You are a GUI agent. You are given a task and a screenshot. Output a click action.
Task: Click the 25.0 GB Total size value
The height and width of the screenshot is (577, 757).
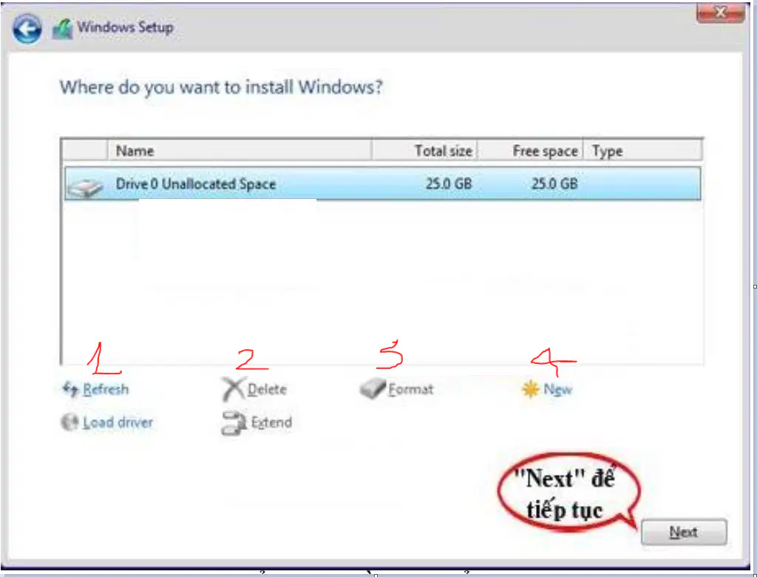click(449, 183)
